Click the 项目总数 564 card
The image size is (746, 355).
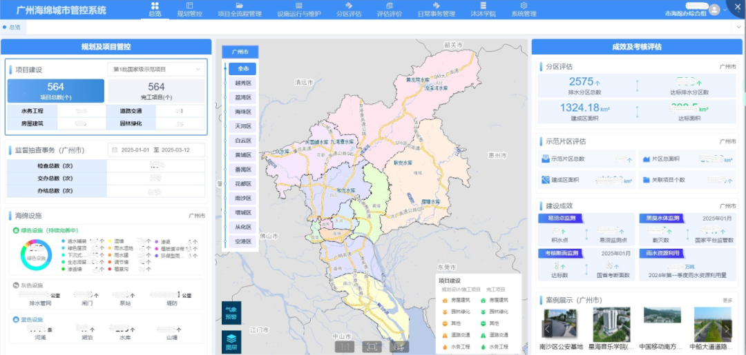(56, 90)
